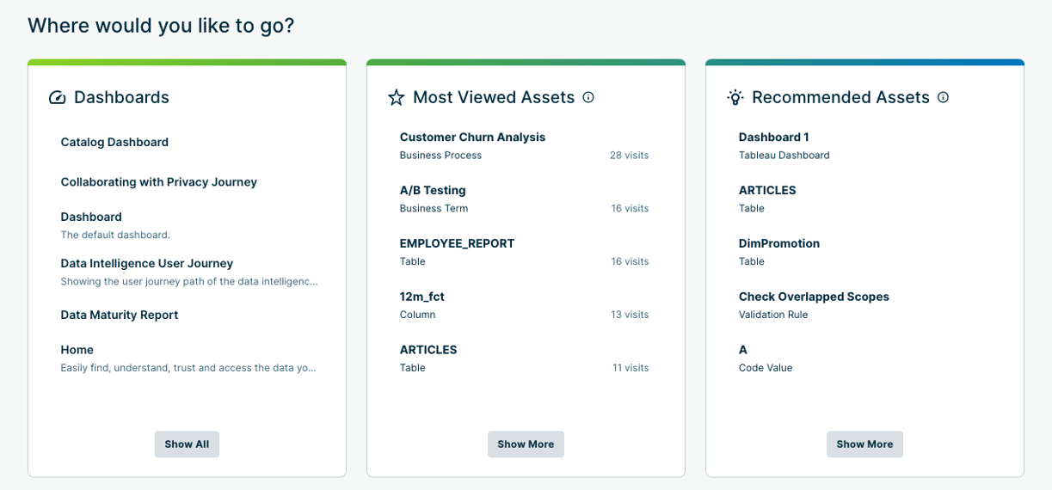Click info icon next to Most Viewed Assets
The image size is (1052, 490).
[x=588, y=98]
